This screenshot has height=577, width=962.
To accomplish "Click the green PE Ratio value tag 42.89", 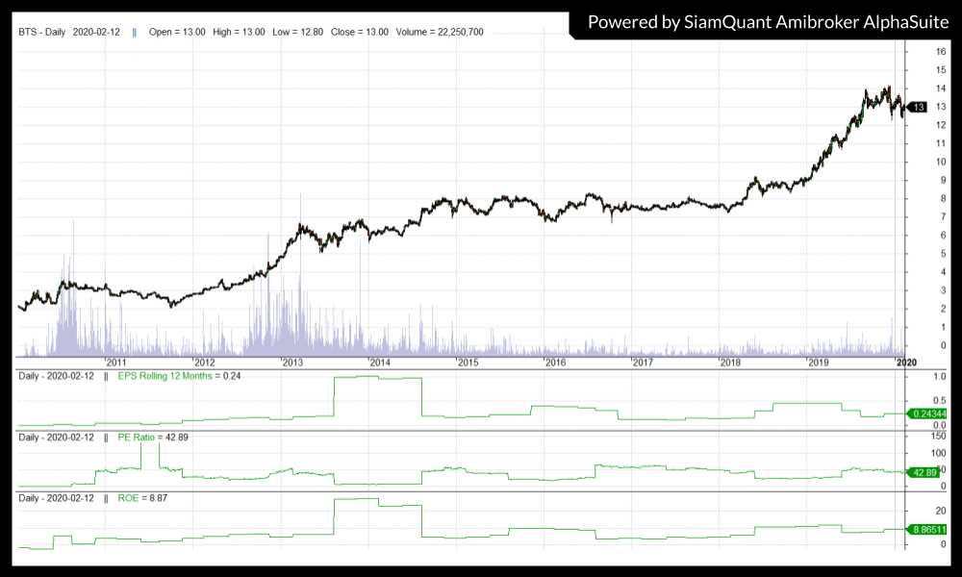I will (924, 472).
